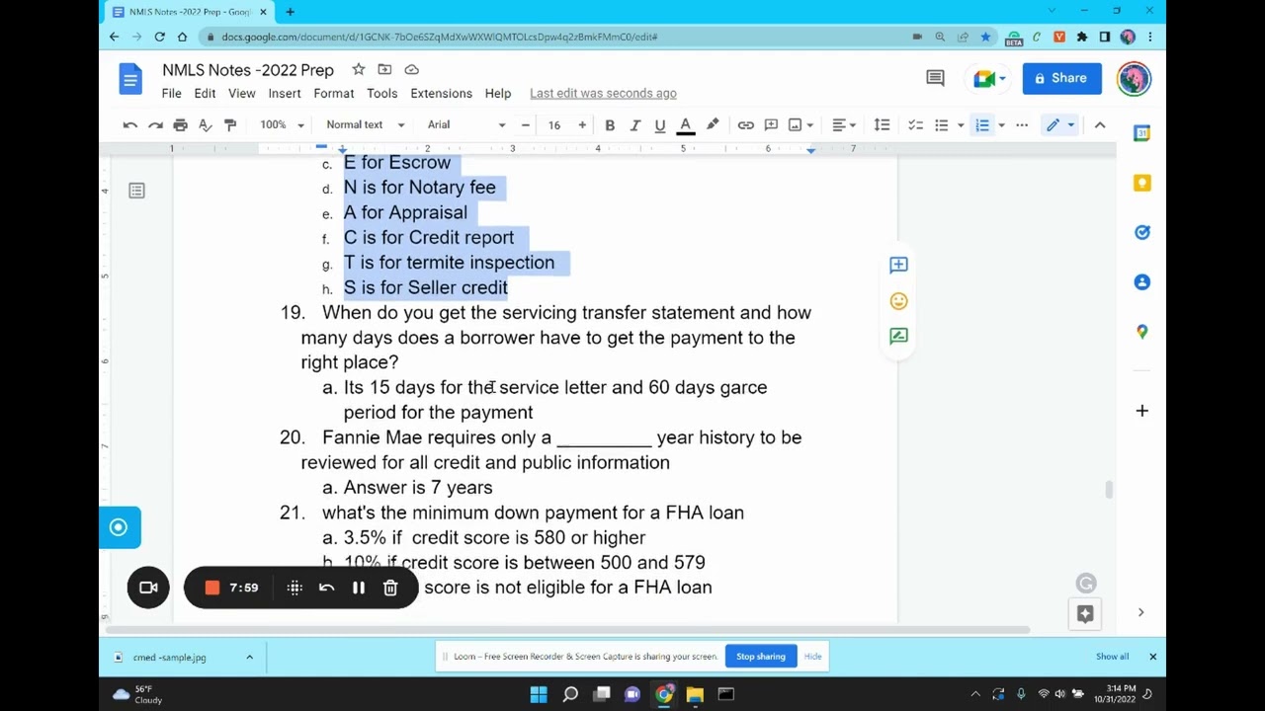The width and height of the screenshot is (1265, 711).
Task: Click the blue Share button
Action: coord(1061,79)
